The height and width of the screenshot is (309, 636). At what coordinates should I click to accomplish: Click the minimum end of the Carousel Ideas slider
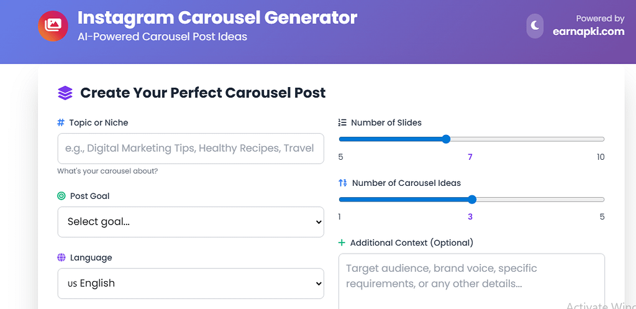click(x=340, y=200)
